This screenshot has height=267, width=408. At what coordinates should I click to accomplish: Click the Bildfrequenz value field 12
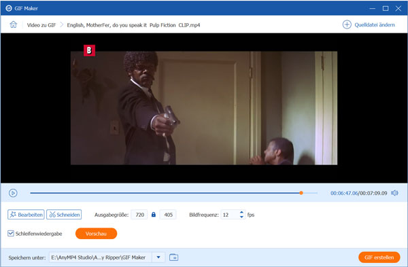pyautogui.click(x=230, y=215)
